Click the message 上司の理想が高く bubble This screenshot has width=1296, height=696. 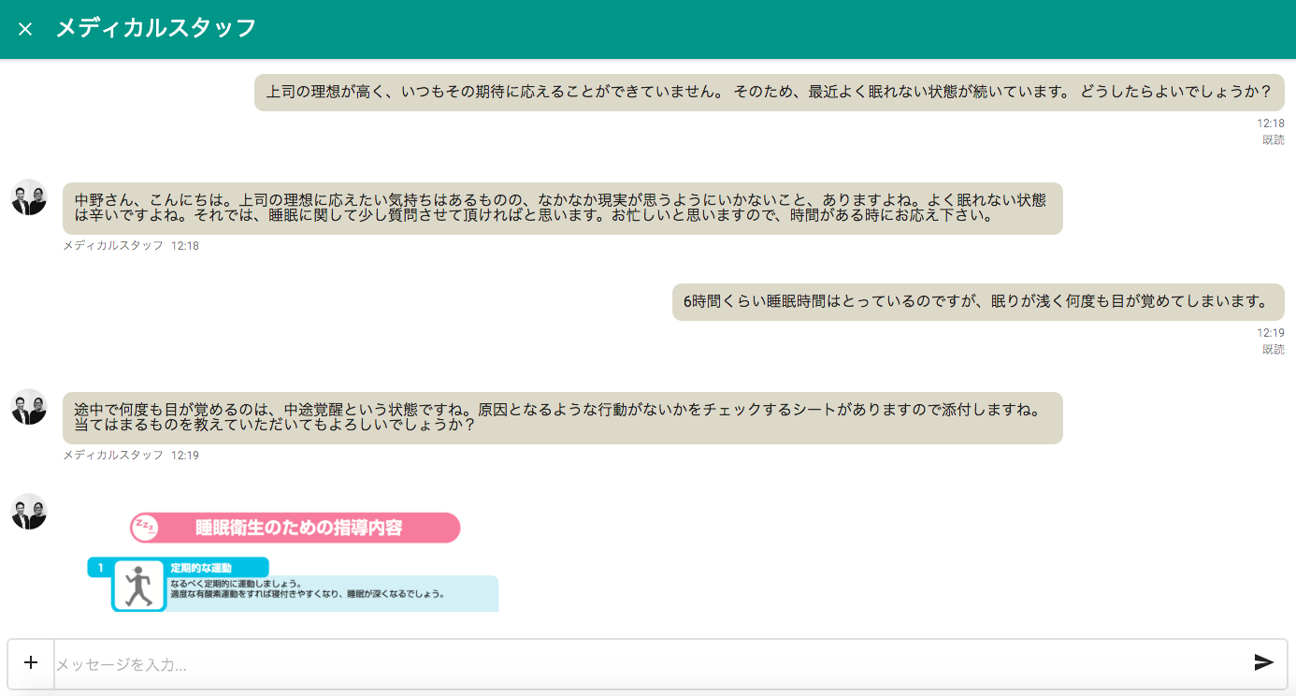(x=769, y=93)
